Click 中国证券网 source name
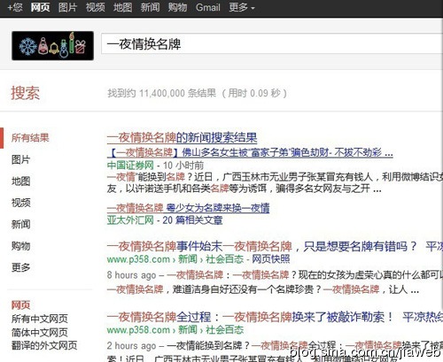This screenshot has width=443, height=362. (x=130, y=166)
